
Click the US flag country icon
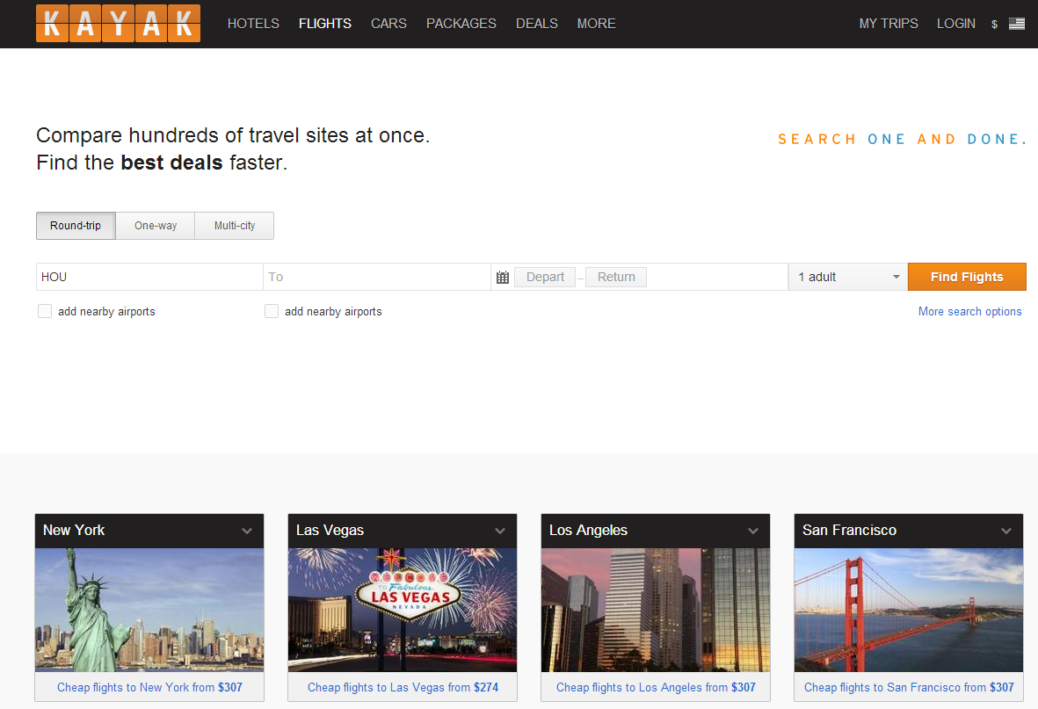pyautogui.click(x=1017, y=24)
